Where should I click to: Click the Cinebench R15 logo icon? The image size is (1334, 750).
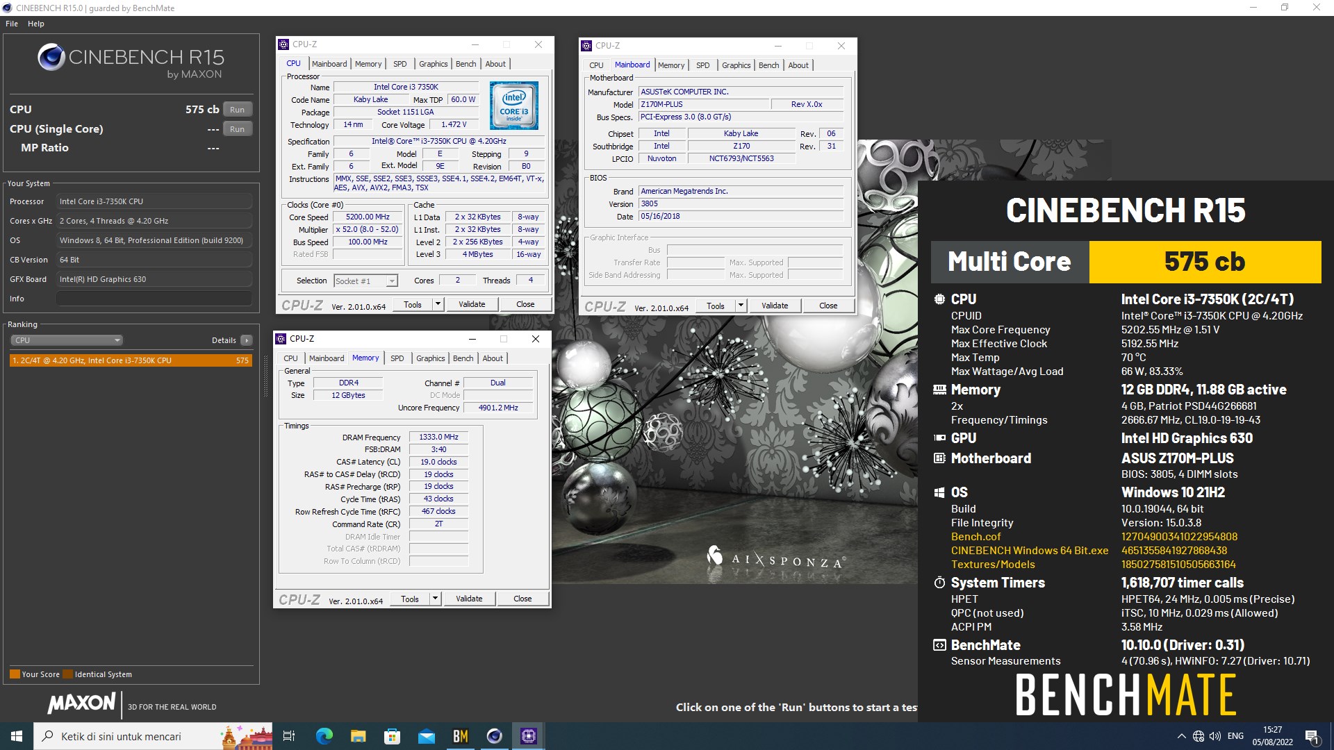tap(51, 58)
